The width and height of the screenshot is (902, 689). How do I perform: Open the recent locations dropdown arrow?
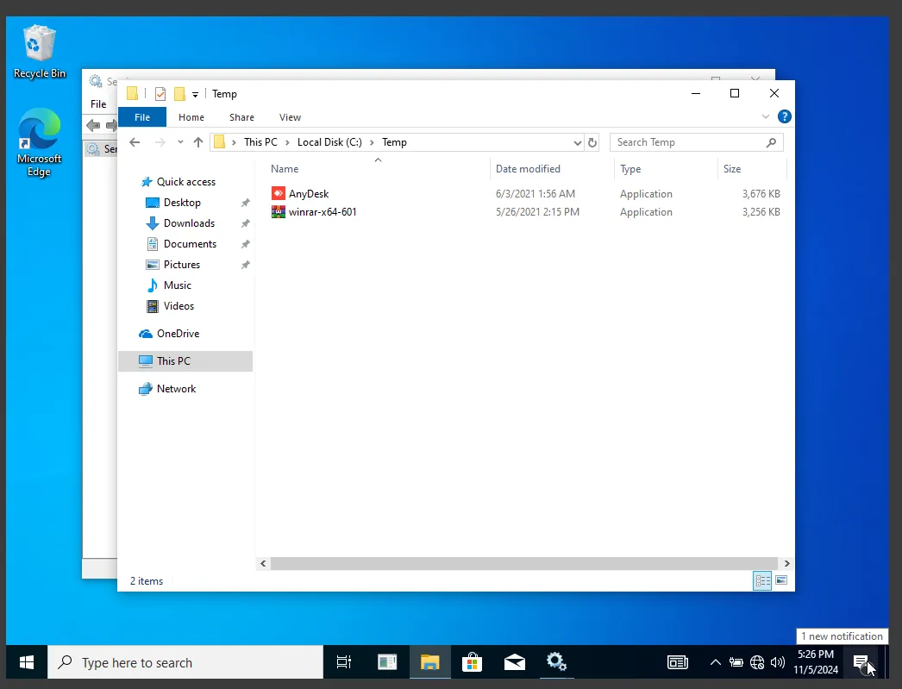[x=180, y=142]
